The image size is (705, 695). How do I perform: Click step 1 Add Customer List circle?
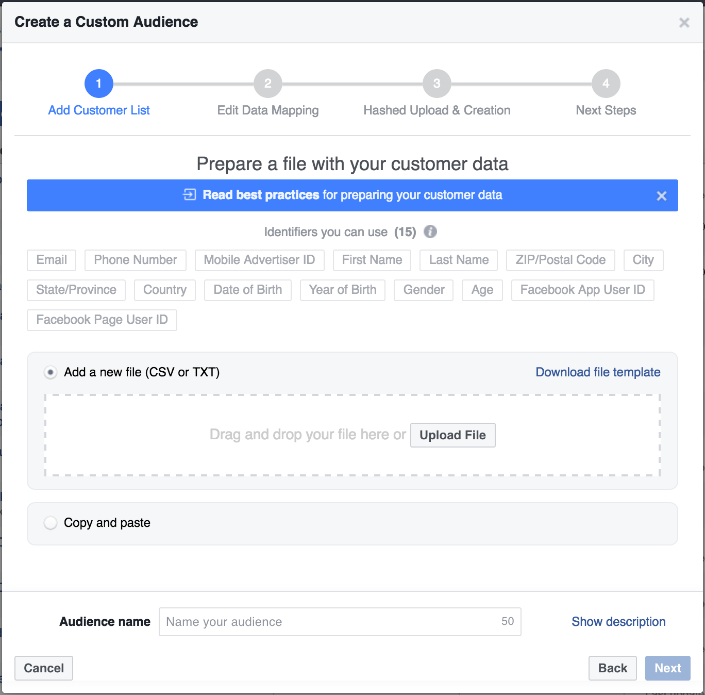click(98, 83)
